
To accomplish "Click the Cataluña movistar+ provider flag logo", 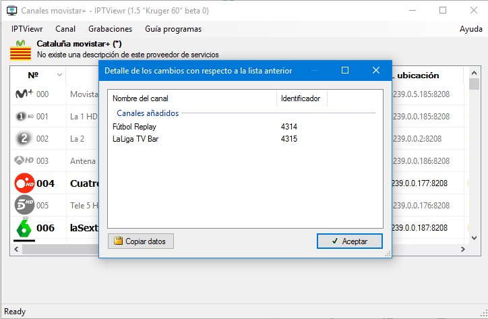I will tap(20, 50).
